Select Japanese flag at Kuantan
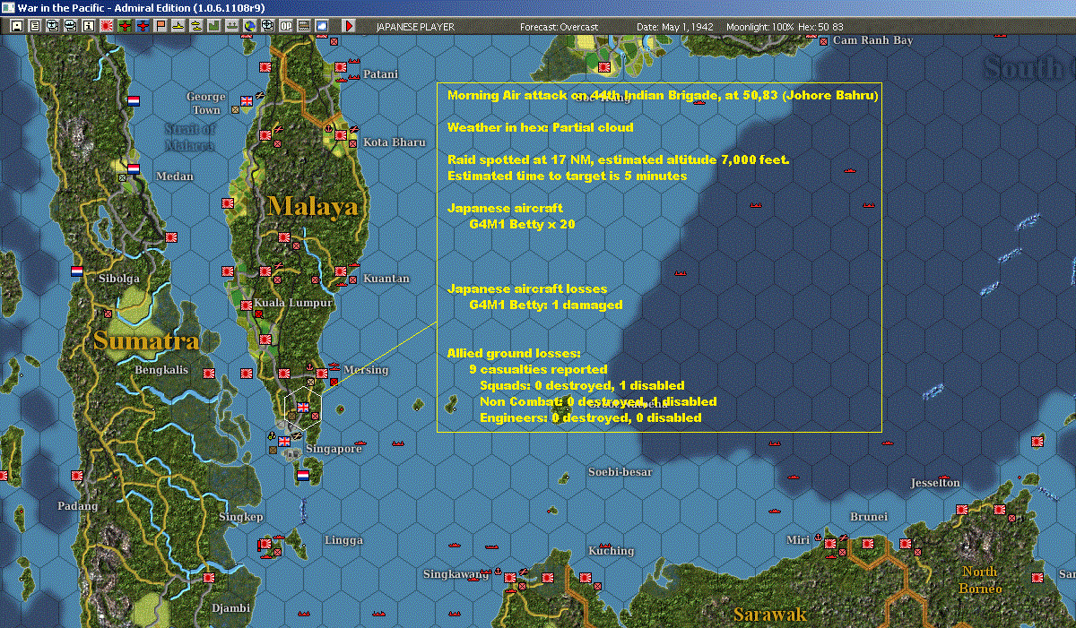This screenshot has width=1076, height=628. [x=341, y=271]
